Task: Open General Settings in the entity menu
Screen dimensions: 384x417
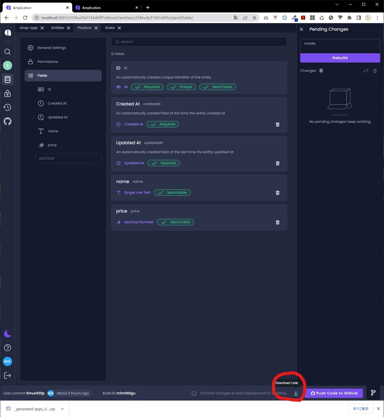Action: pos(63,48)
